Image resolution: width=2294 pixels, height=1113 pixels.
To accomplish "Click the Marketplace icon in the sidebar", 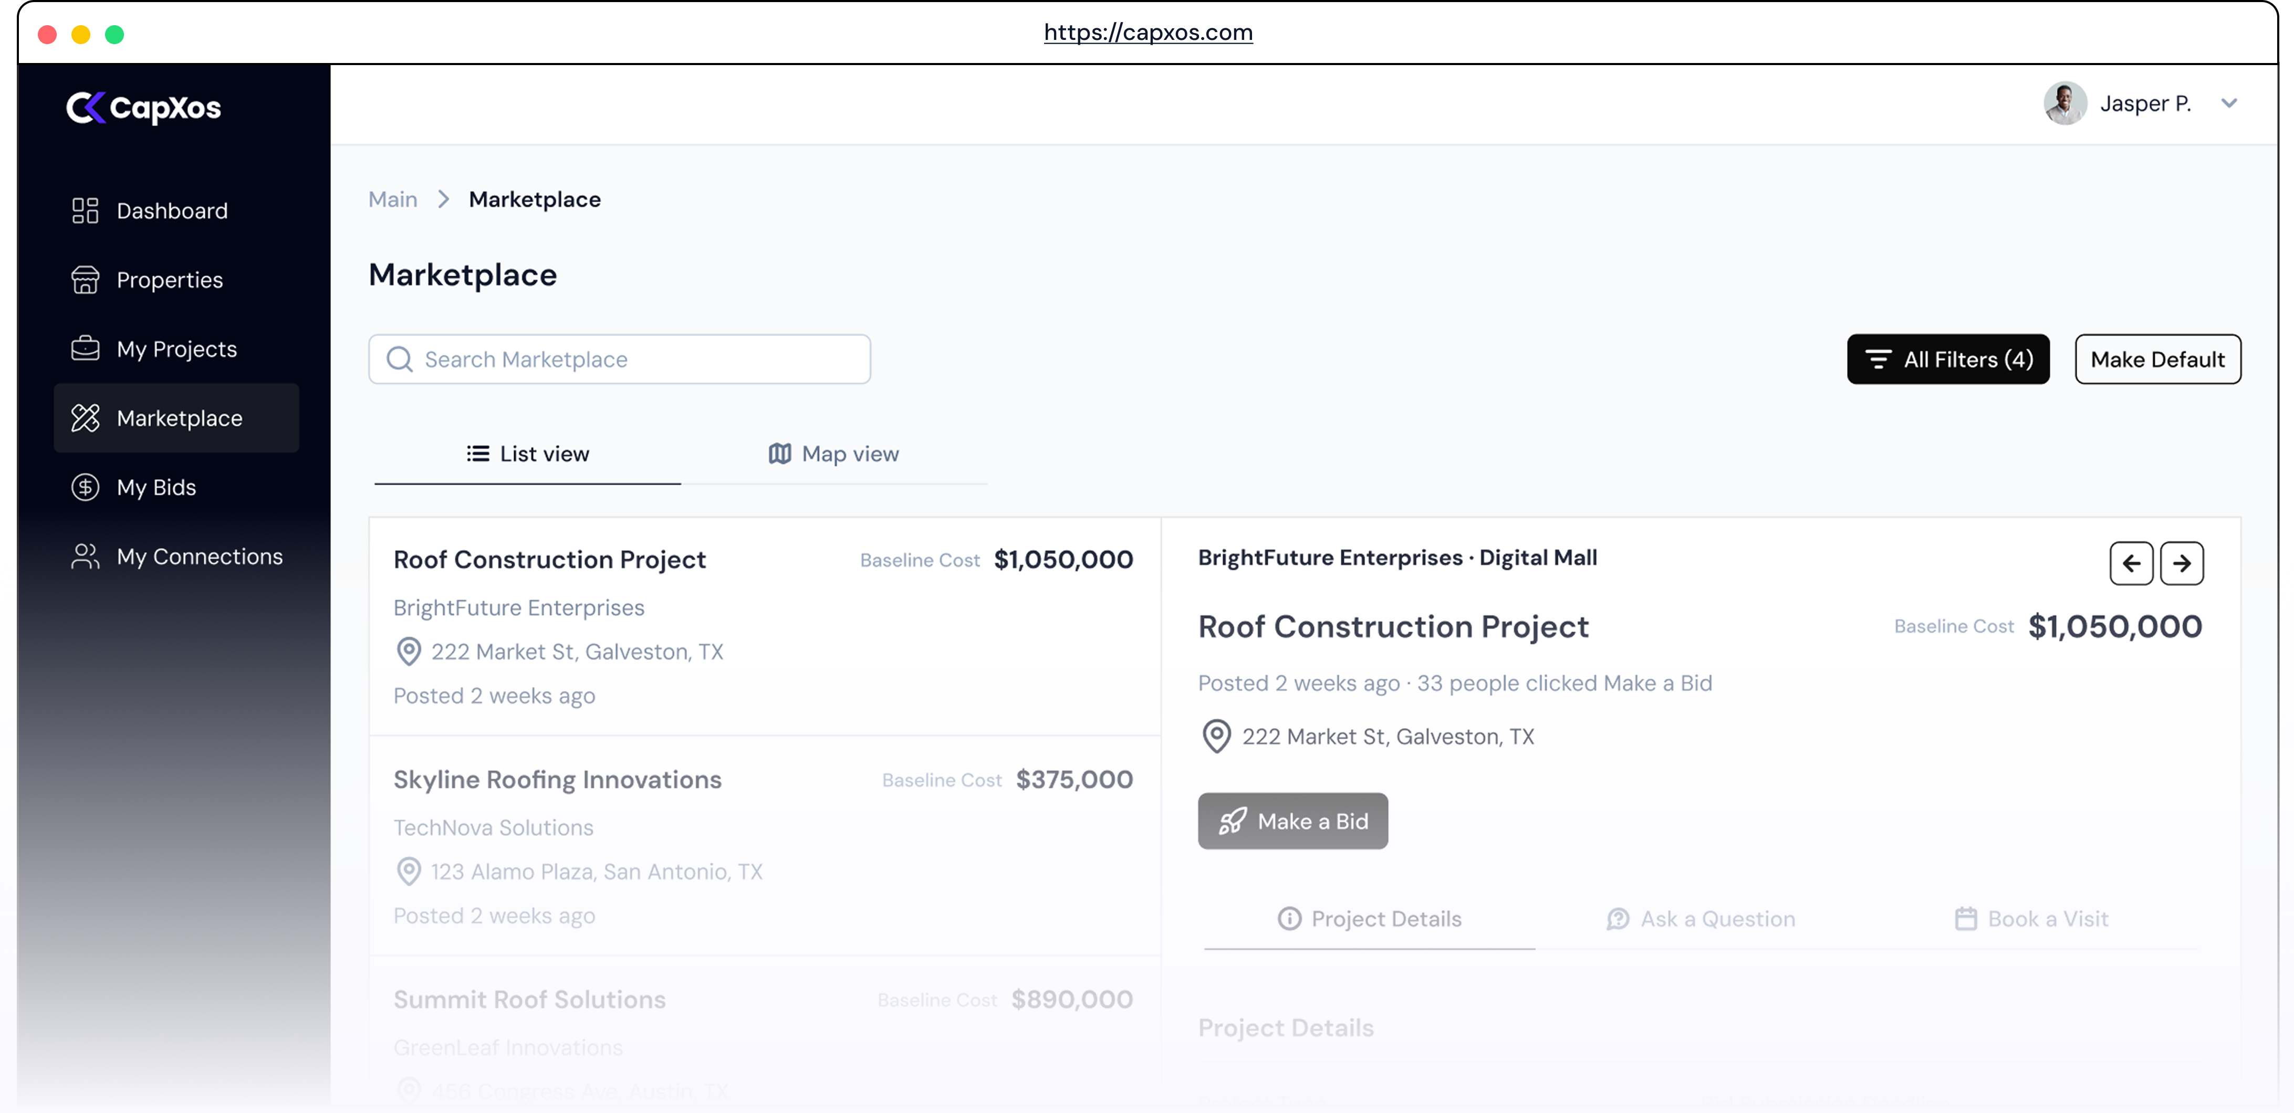I will (x=85, y=417).
